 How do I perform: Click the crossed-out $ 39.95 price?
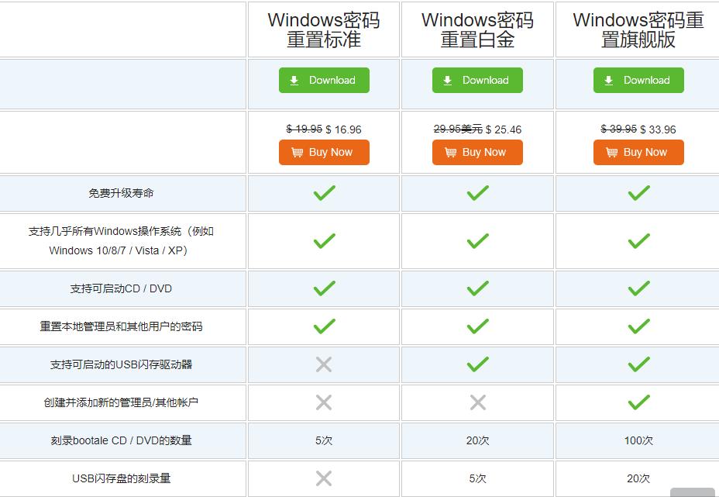(618, 129)
